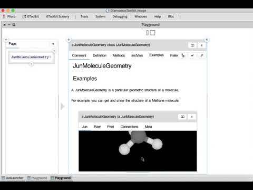Open the Tools menu
The width and height of the screenshot is (253, 190).
coord(84,16)
